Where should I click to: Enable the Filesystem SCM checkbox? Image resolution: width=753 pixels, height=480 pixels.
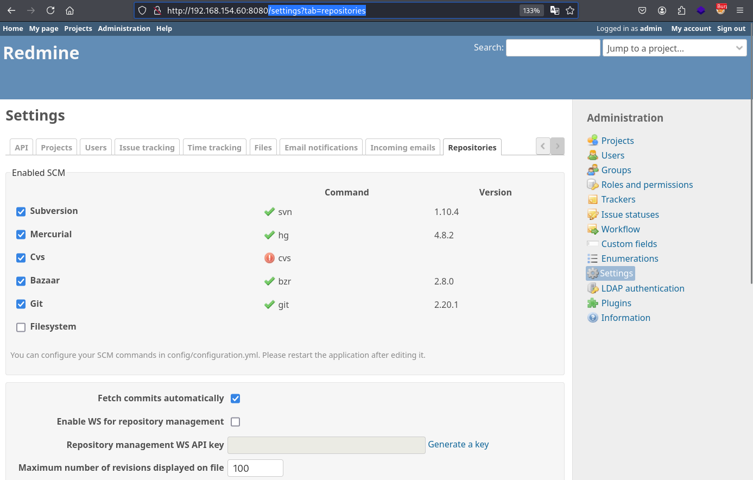pyautogui.click(x=21, y=327)
